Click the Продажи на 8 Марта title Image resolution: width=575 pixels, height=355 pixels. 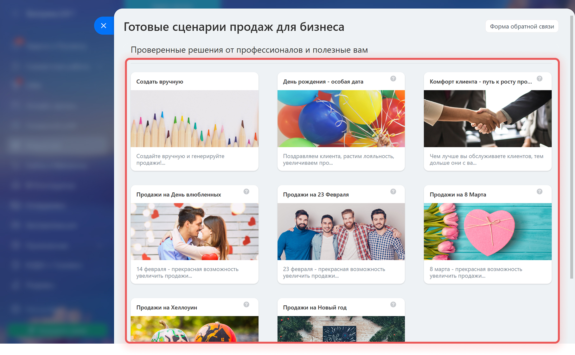(458, 195)
